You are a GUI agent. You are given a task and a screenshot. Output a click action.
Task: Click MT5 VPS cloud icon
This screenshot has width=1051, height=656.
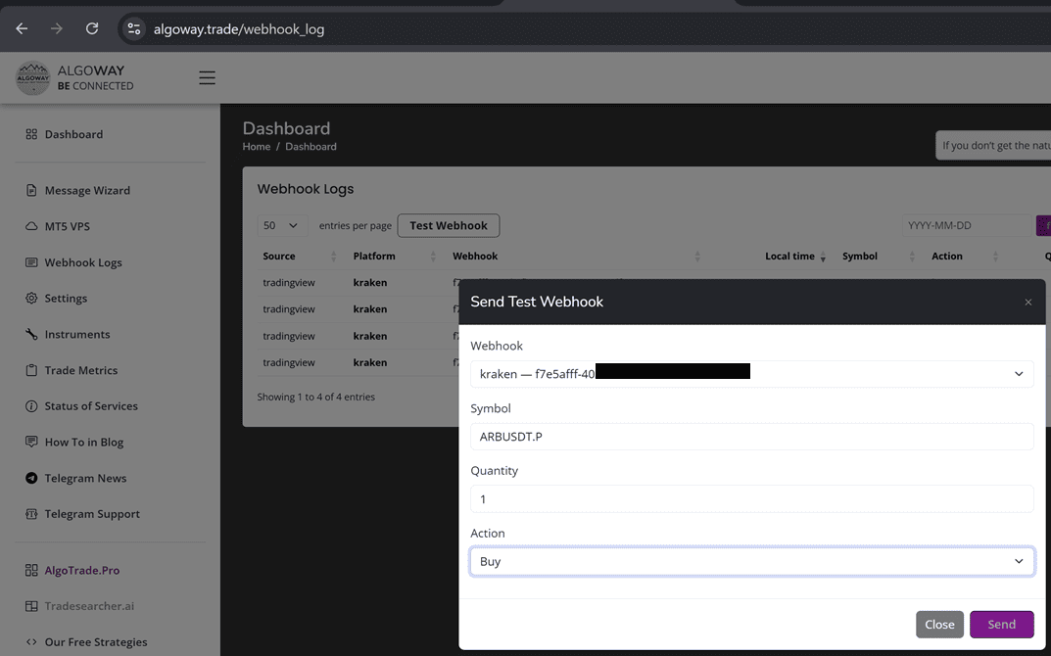(31, 226)
